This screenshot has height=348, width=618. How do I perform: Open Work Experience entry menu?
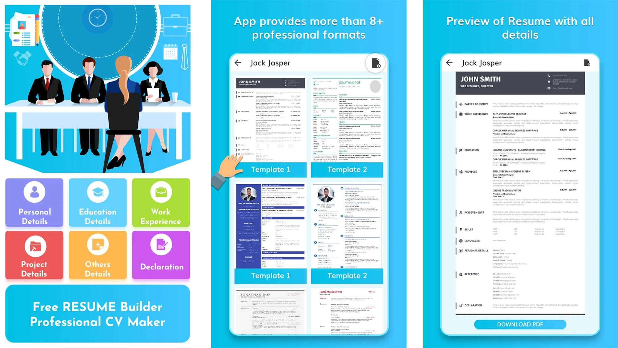pyautogui.click(x=161, y=204)
